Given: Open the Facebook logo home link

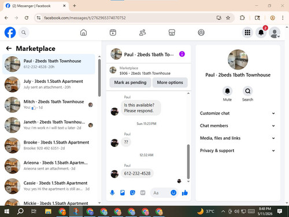Looking at the screenshot, I should 10,32.
